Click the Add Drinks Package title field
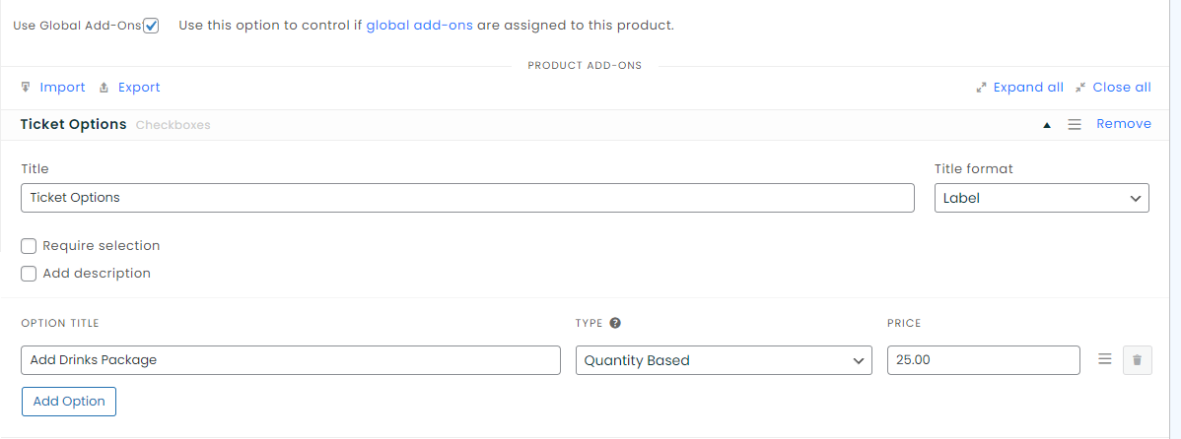This screenshot has height=439, width=1181. 290,360
